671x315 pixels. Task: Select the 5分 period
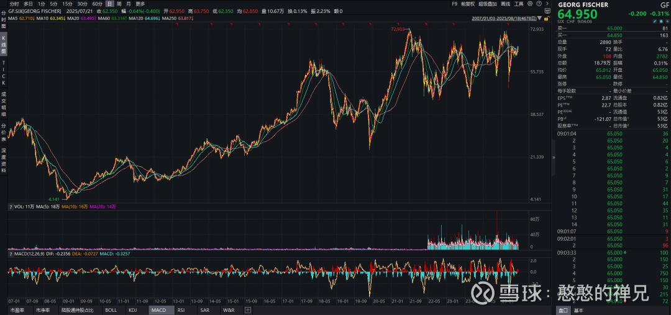[53, 4]
